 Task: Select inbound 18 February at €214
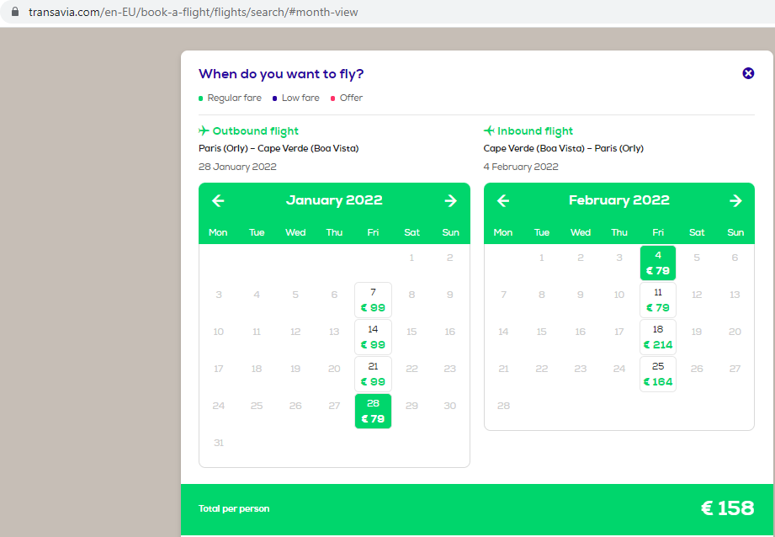pyautogui.click(x=658, y=337)
